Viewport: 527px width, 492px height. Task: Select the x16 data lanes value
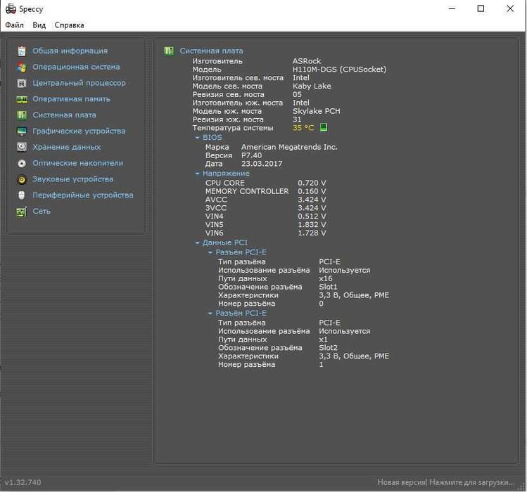[325, 279]
